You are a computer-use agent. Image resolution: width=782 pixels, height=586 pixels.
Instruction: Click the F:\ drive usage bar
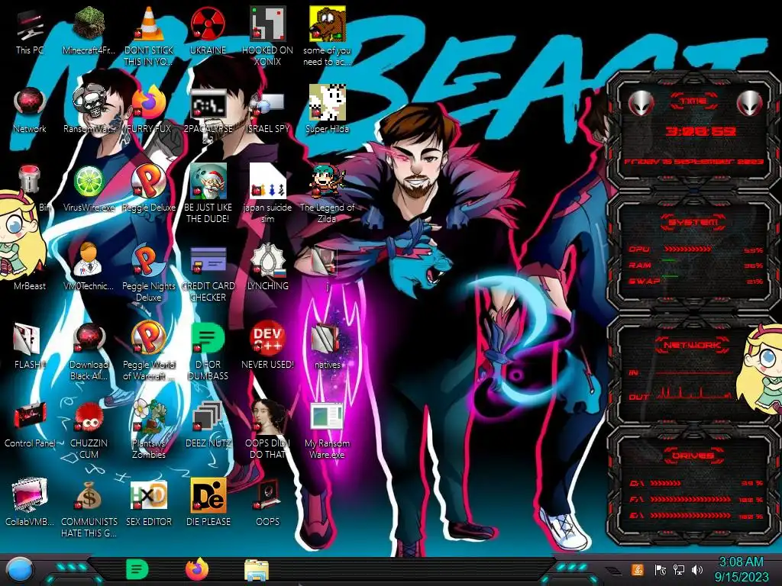click(691, 499)
